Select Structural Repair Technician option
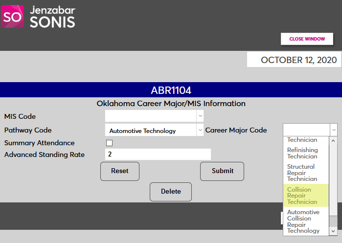This screenshot has height=243, width=342. pos(306,173)
